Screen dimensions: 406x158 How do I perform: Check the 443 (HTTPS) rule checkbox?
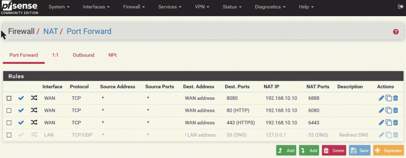(9, 123)
